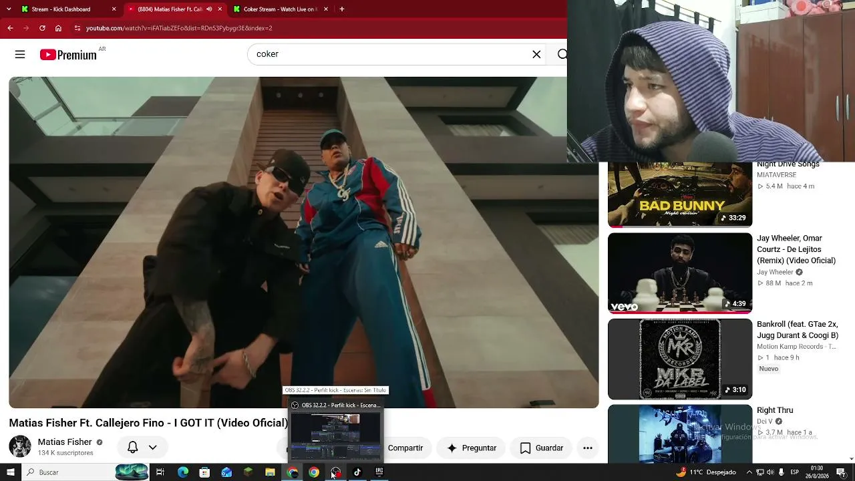This screenshot has width=855, height=481.
Task: Open Task View on the taskbar
Action: click(x=160, y=472)
